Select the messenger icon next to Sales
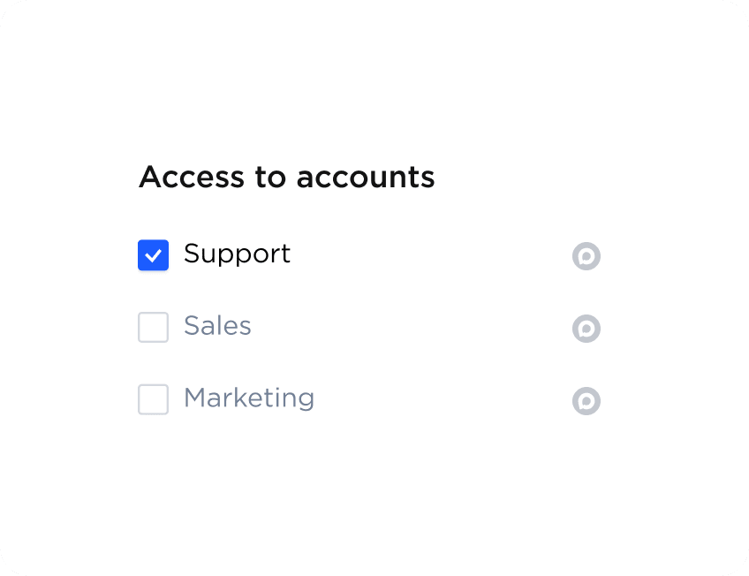This screenshot has height=576, width=749. [586, 329]
